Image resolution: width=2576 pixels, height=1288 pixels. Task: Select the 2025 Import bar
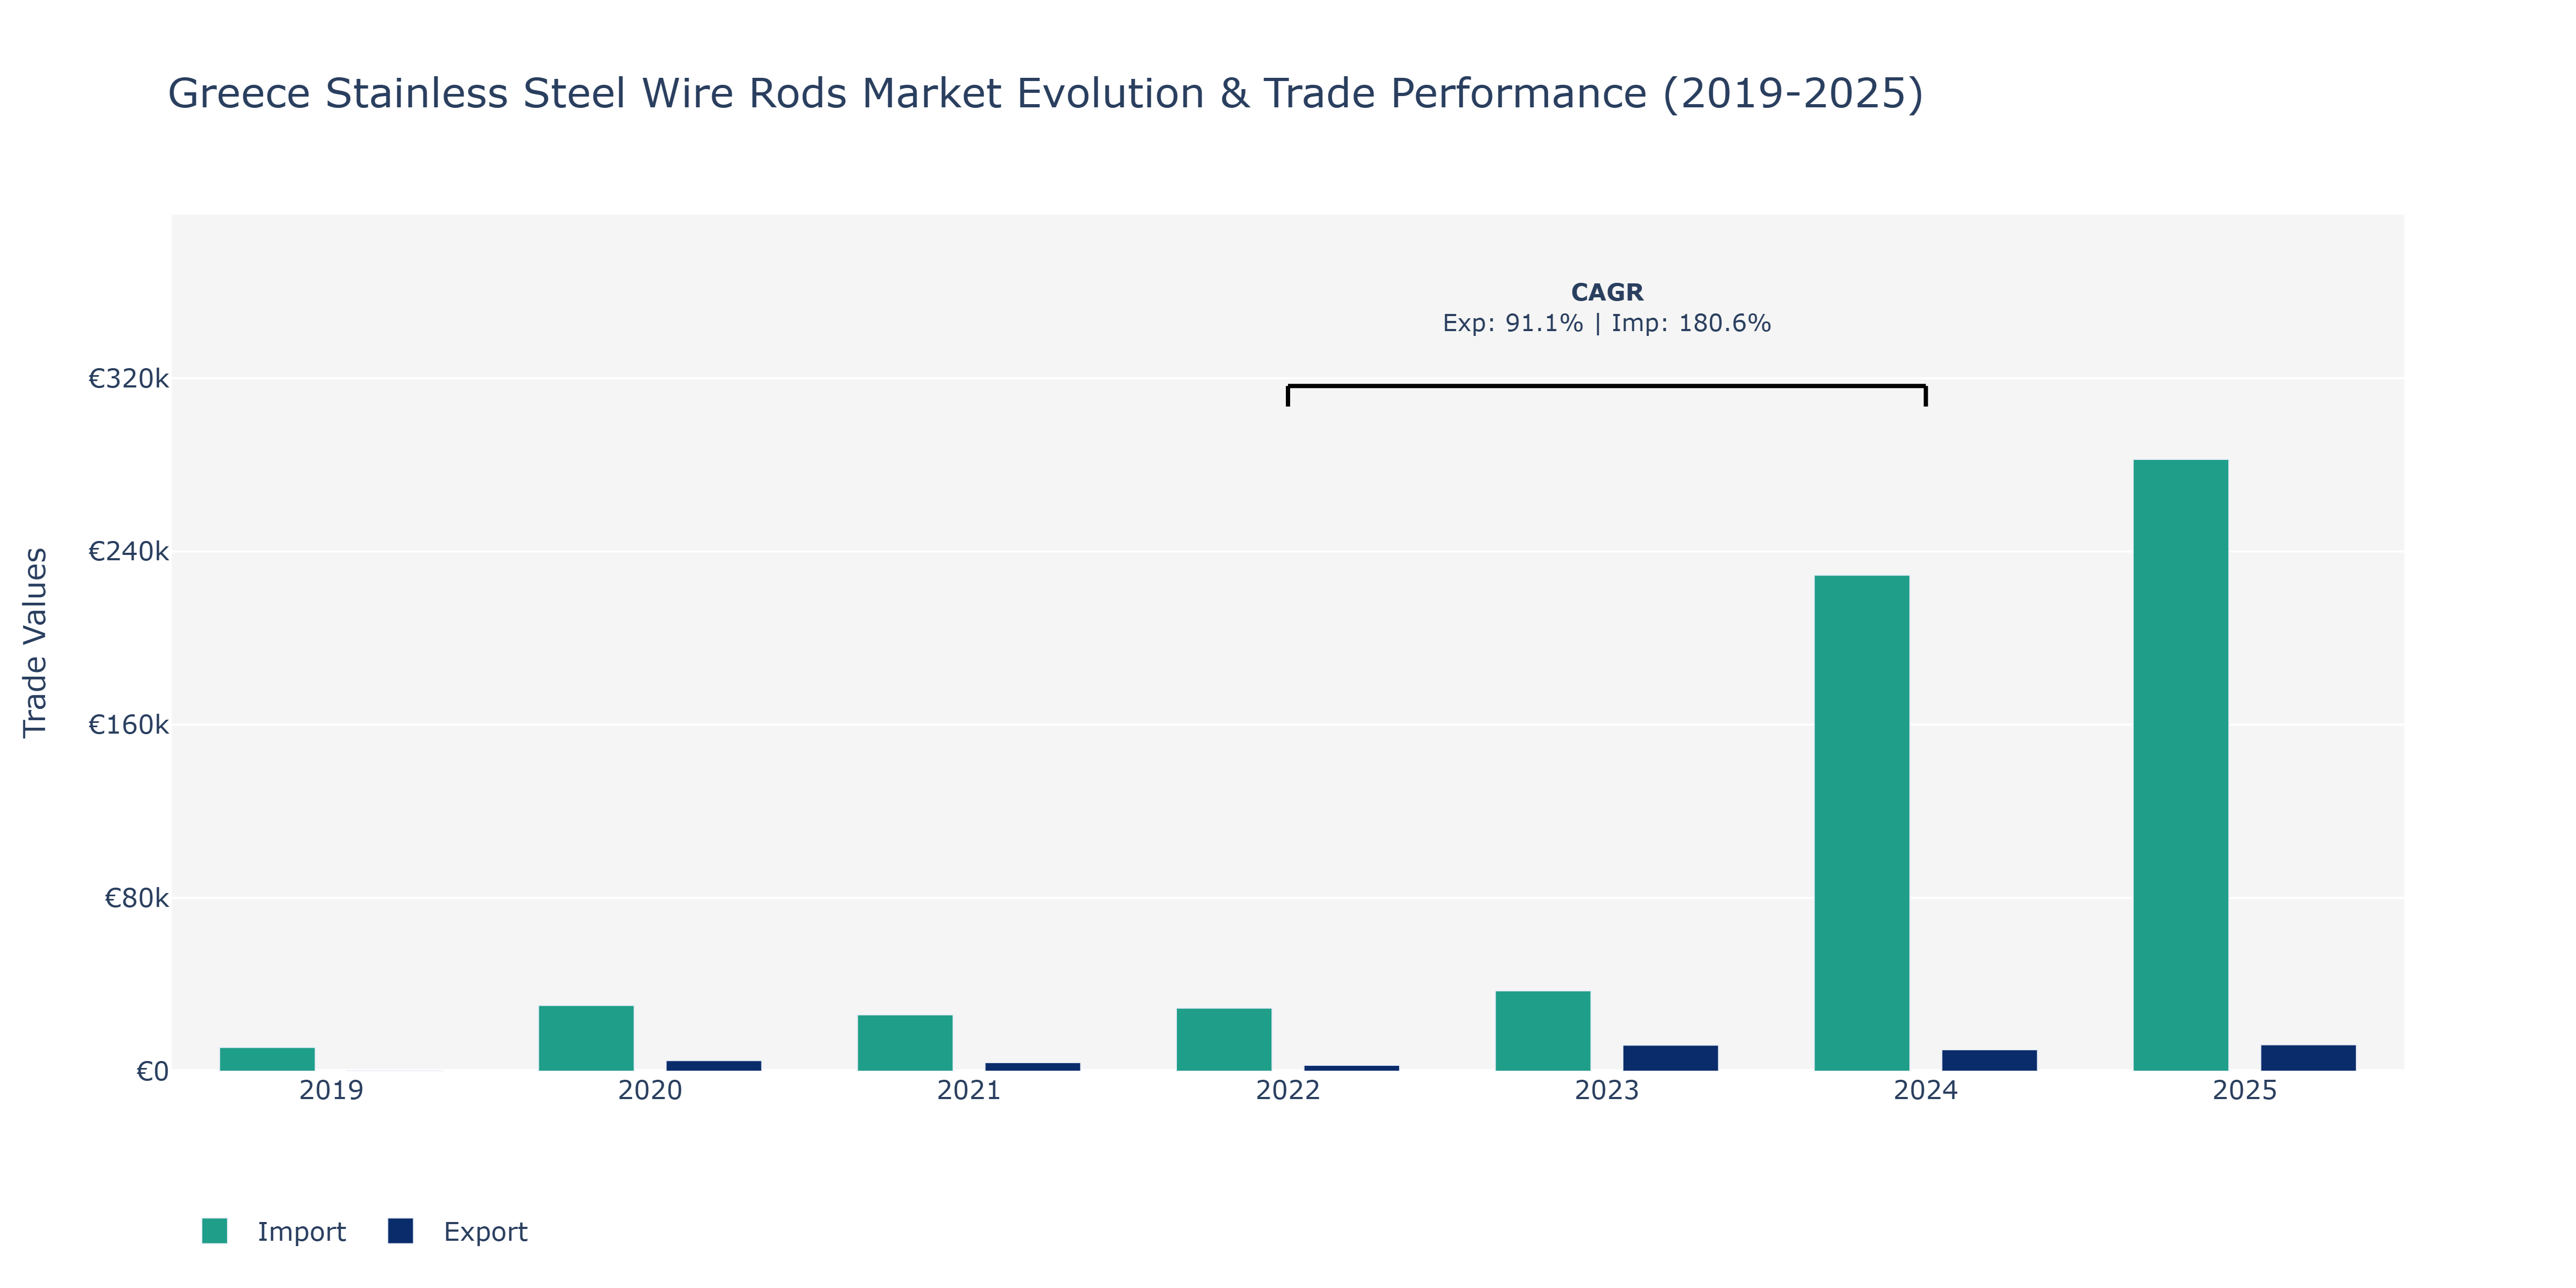pyautogui.click(x=2180, y=765)
